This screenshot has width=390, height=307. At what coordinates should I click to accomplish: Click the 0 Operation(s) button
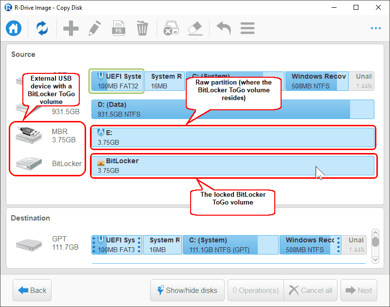(256, 290)
